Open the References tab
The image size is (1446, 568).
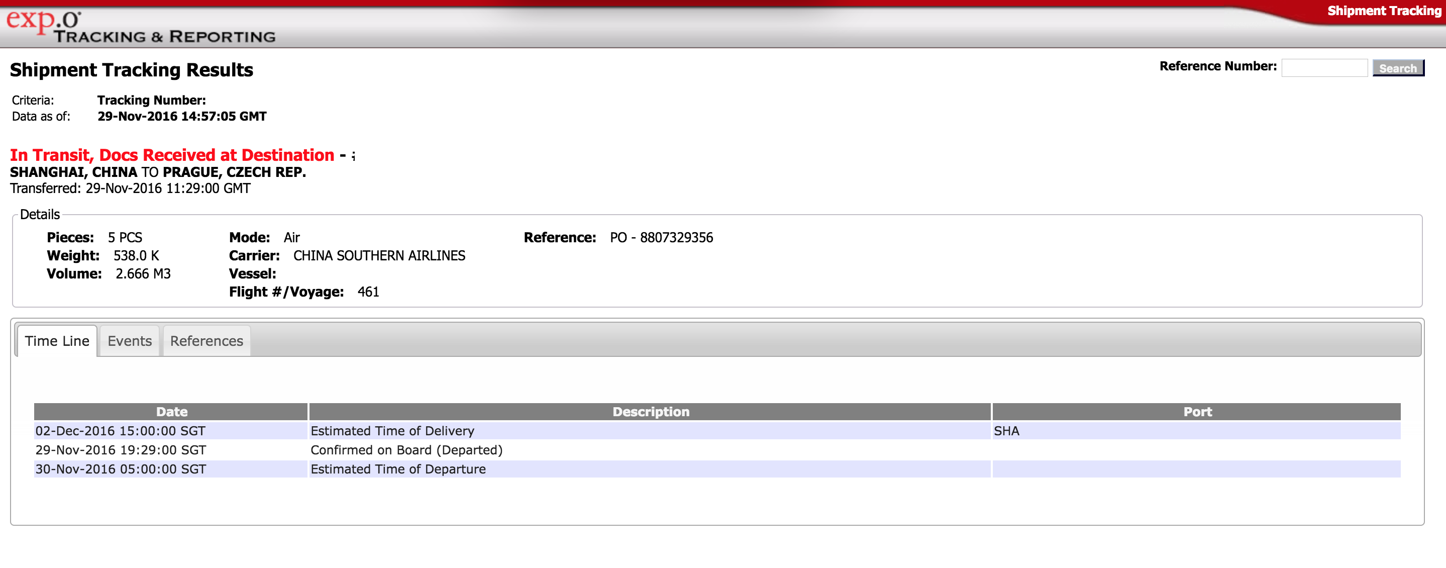pyautogui.click(x=206, y=341)
